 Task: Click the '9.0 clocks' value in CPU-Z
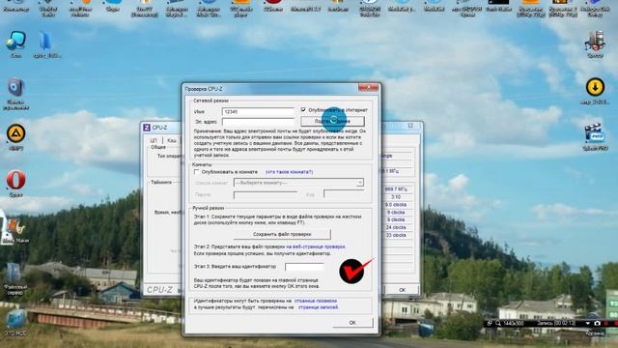(x=396, y=205)
